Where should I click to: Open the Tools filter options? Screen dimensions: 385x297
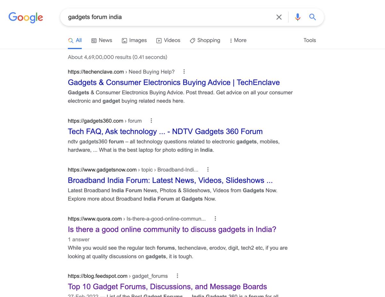pyautogui.click(x=309, y=40)
